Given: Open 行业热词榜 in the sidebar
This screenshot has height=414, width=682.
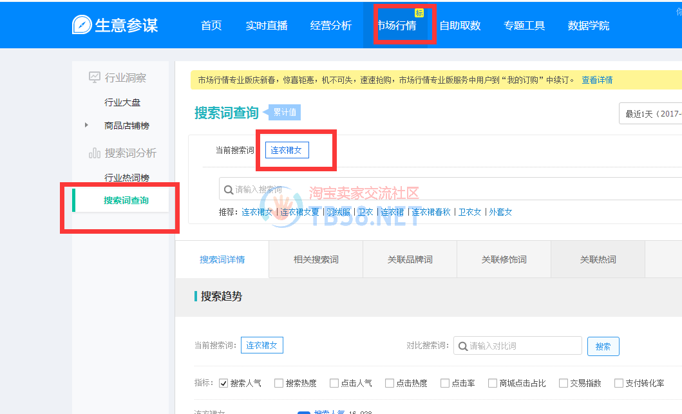Looking at the screenshot, I should click(127, 178).
